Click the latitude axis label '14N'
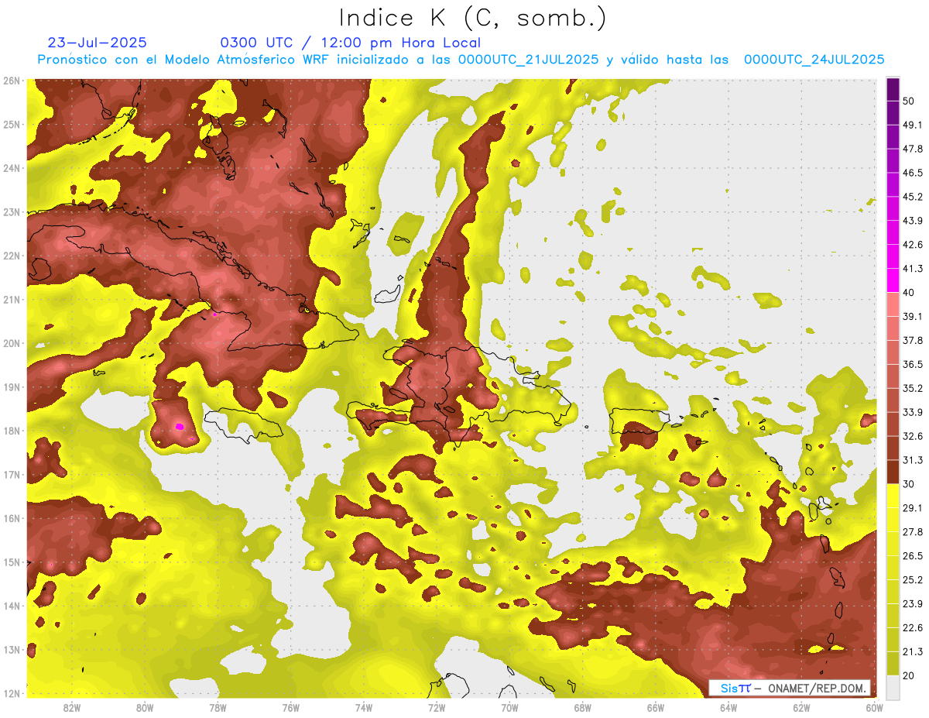Image resolution: width=929 pixels, height=718 pixels. click(12, 606)
